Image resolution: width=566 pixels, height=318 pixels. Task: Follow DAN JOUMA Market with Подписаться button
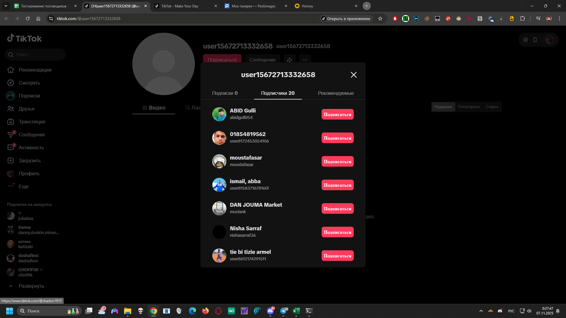[x=337, y=208]
